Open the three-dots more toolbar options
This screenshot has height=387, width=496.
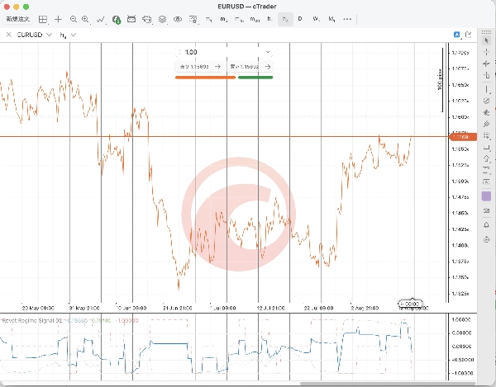click(347, 19)
